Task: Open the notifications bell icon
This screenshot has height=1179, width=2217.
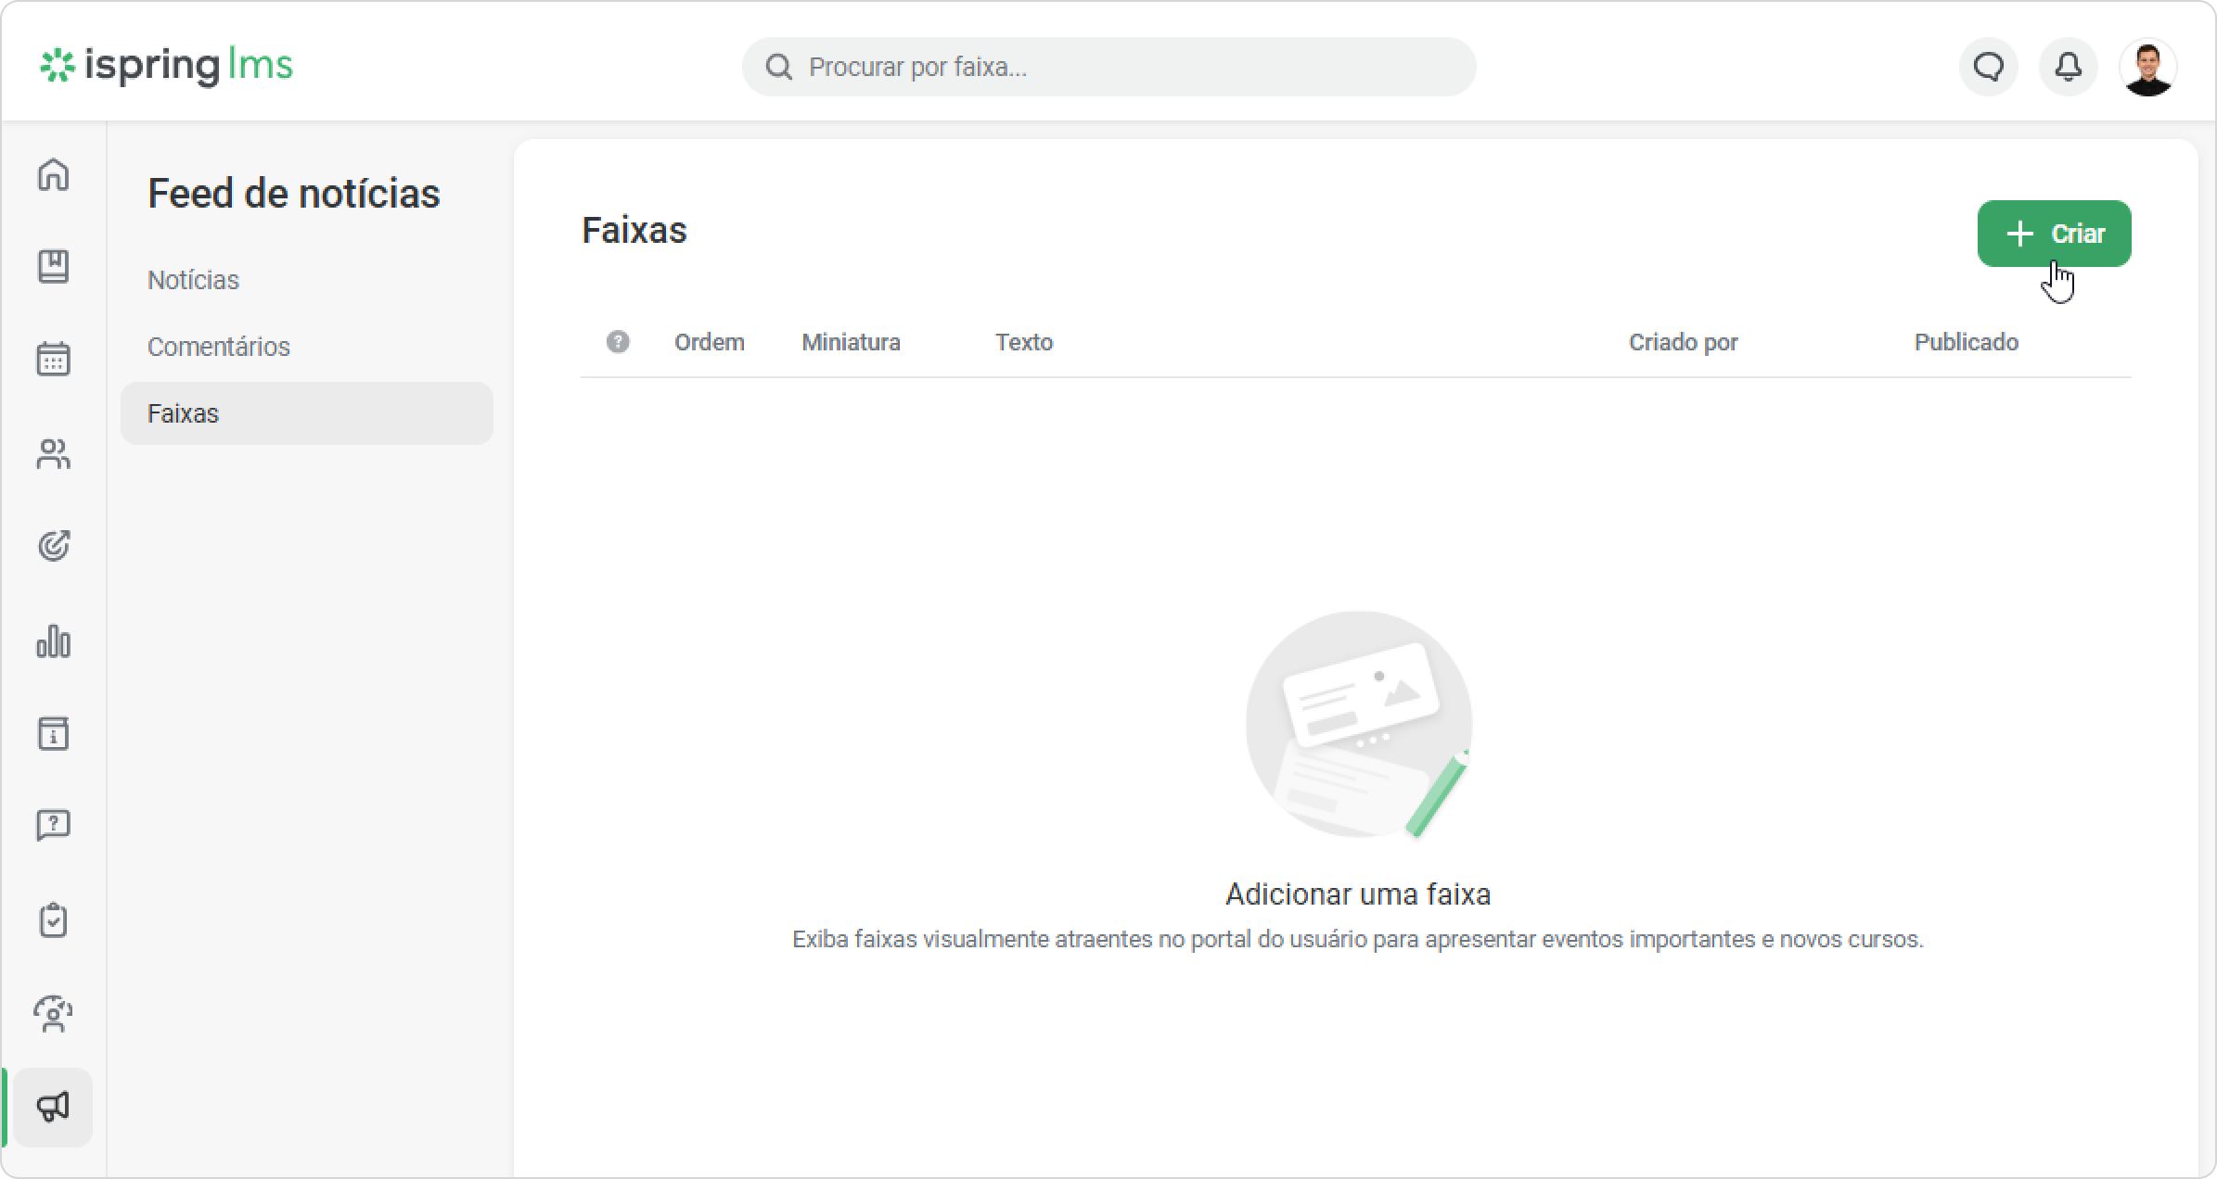Action: click(x=2068, y=67)
